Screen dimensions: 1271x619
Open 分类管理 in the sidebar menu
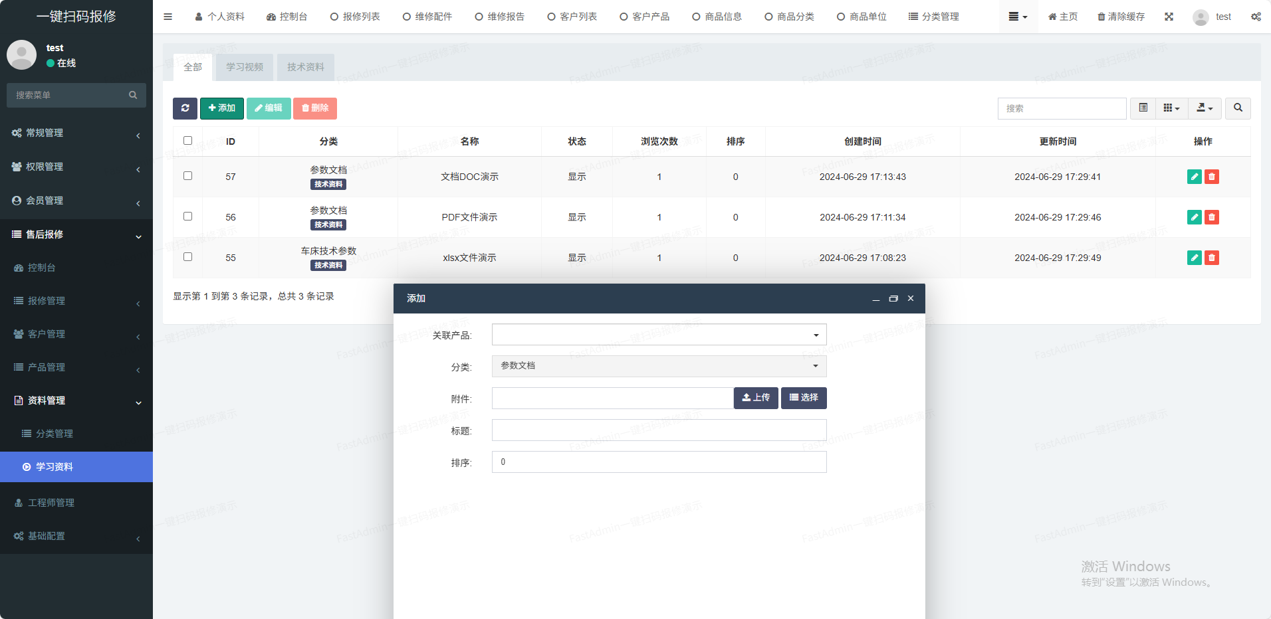(x=55, y=434)
